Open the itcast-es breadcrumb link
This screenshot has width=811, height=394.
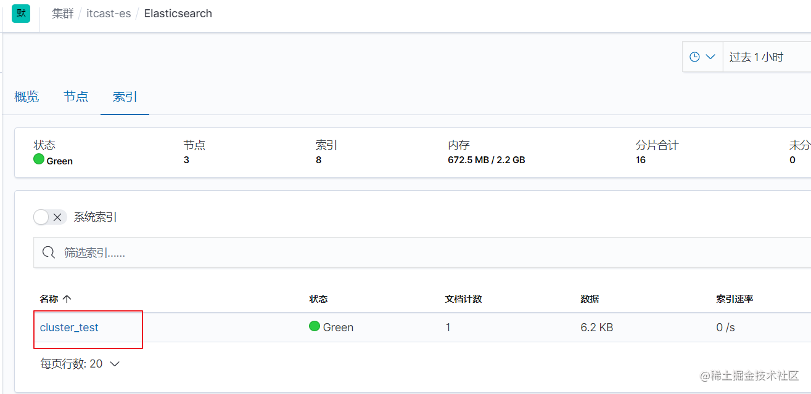click(109, 14)
